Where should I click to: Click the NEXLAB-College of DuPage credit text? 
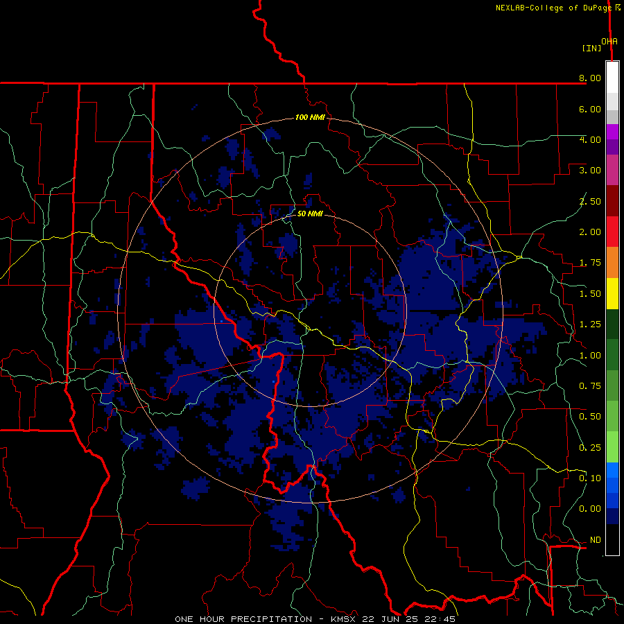tap(553, 8)
